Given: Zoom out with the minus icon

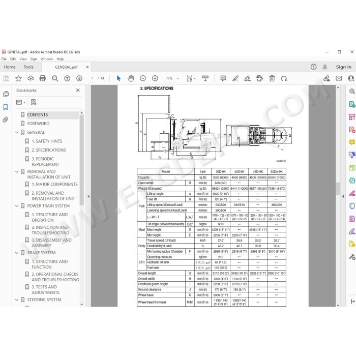Looking at the screenshot, I should pyautogui.click(x=143, y=78).
